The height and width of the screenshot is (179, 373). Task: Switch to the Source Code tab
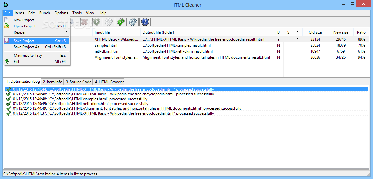coord(78,82)
